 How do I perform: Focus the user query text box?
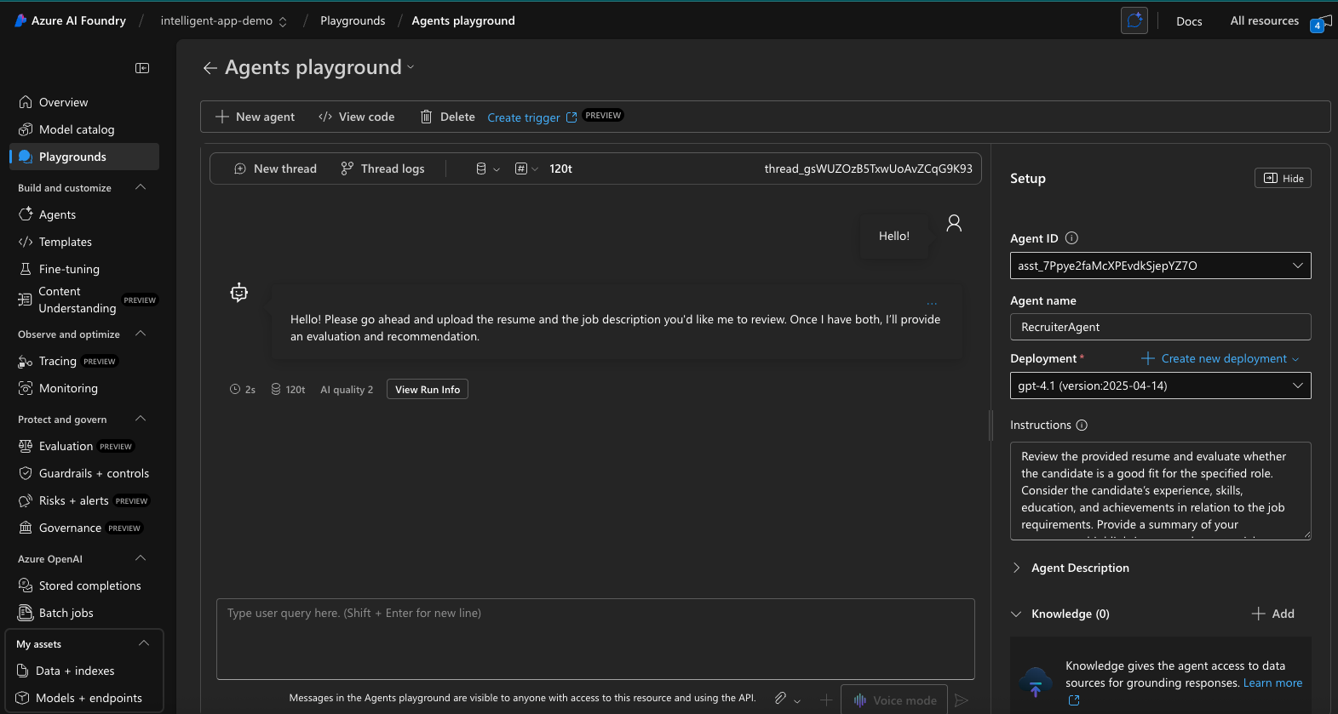595,638
